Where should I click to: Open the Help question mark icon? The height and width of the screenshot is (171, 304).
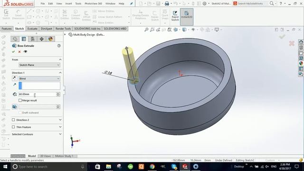281,3
